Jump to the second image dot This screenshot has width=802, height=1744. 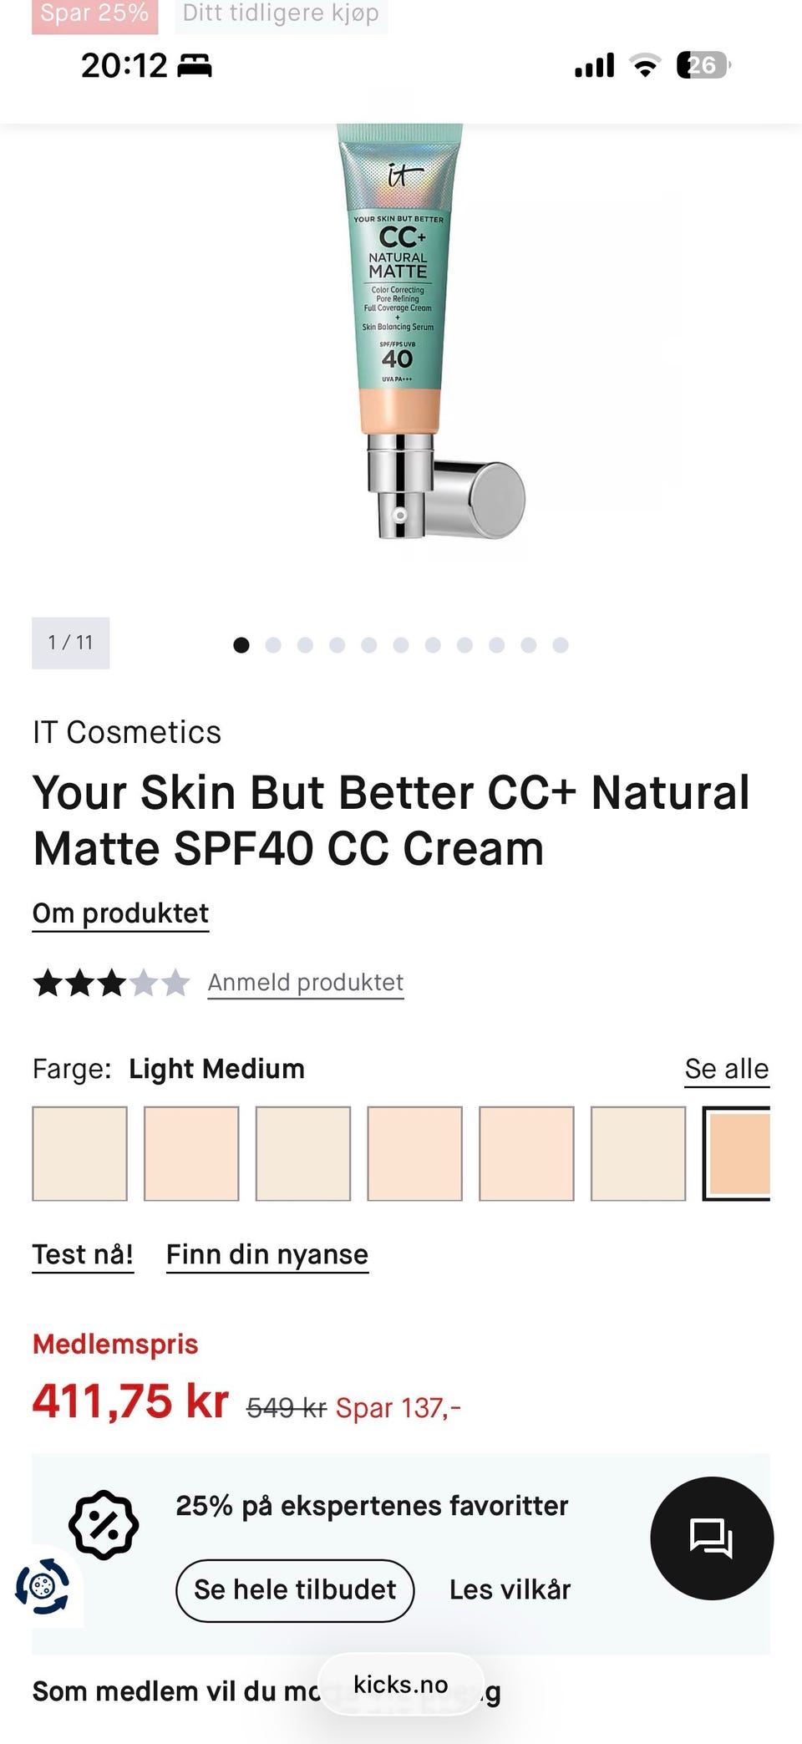click(273, 645)
